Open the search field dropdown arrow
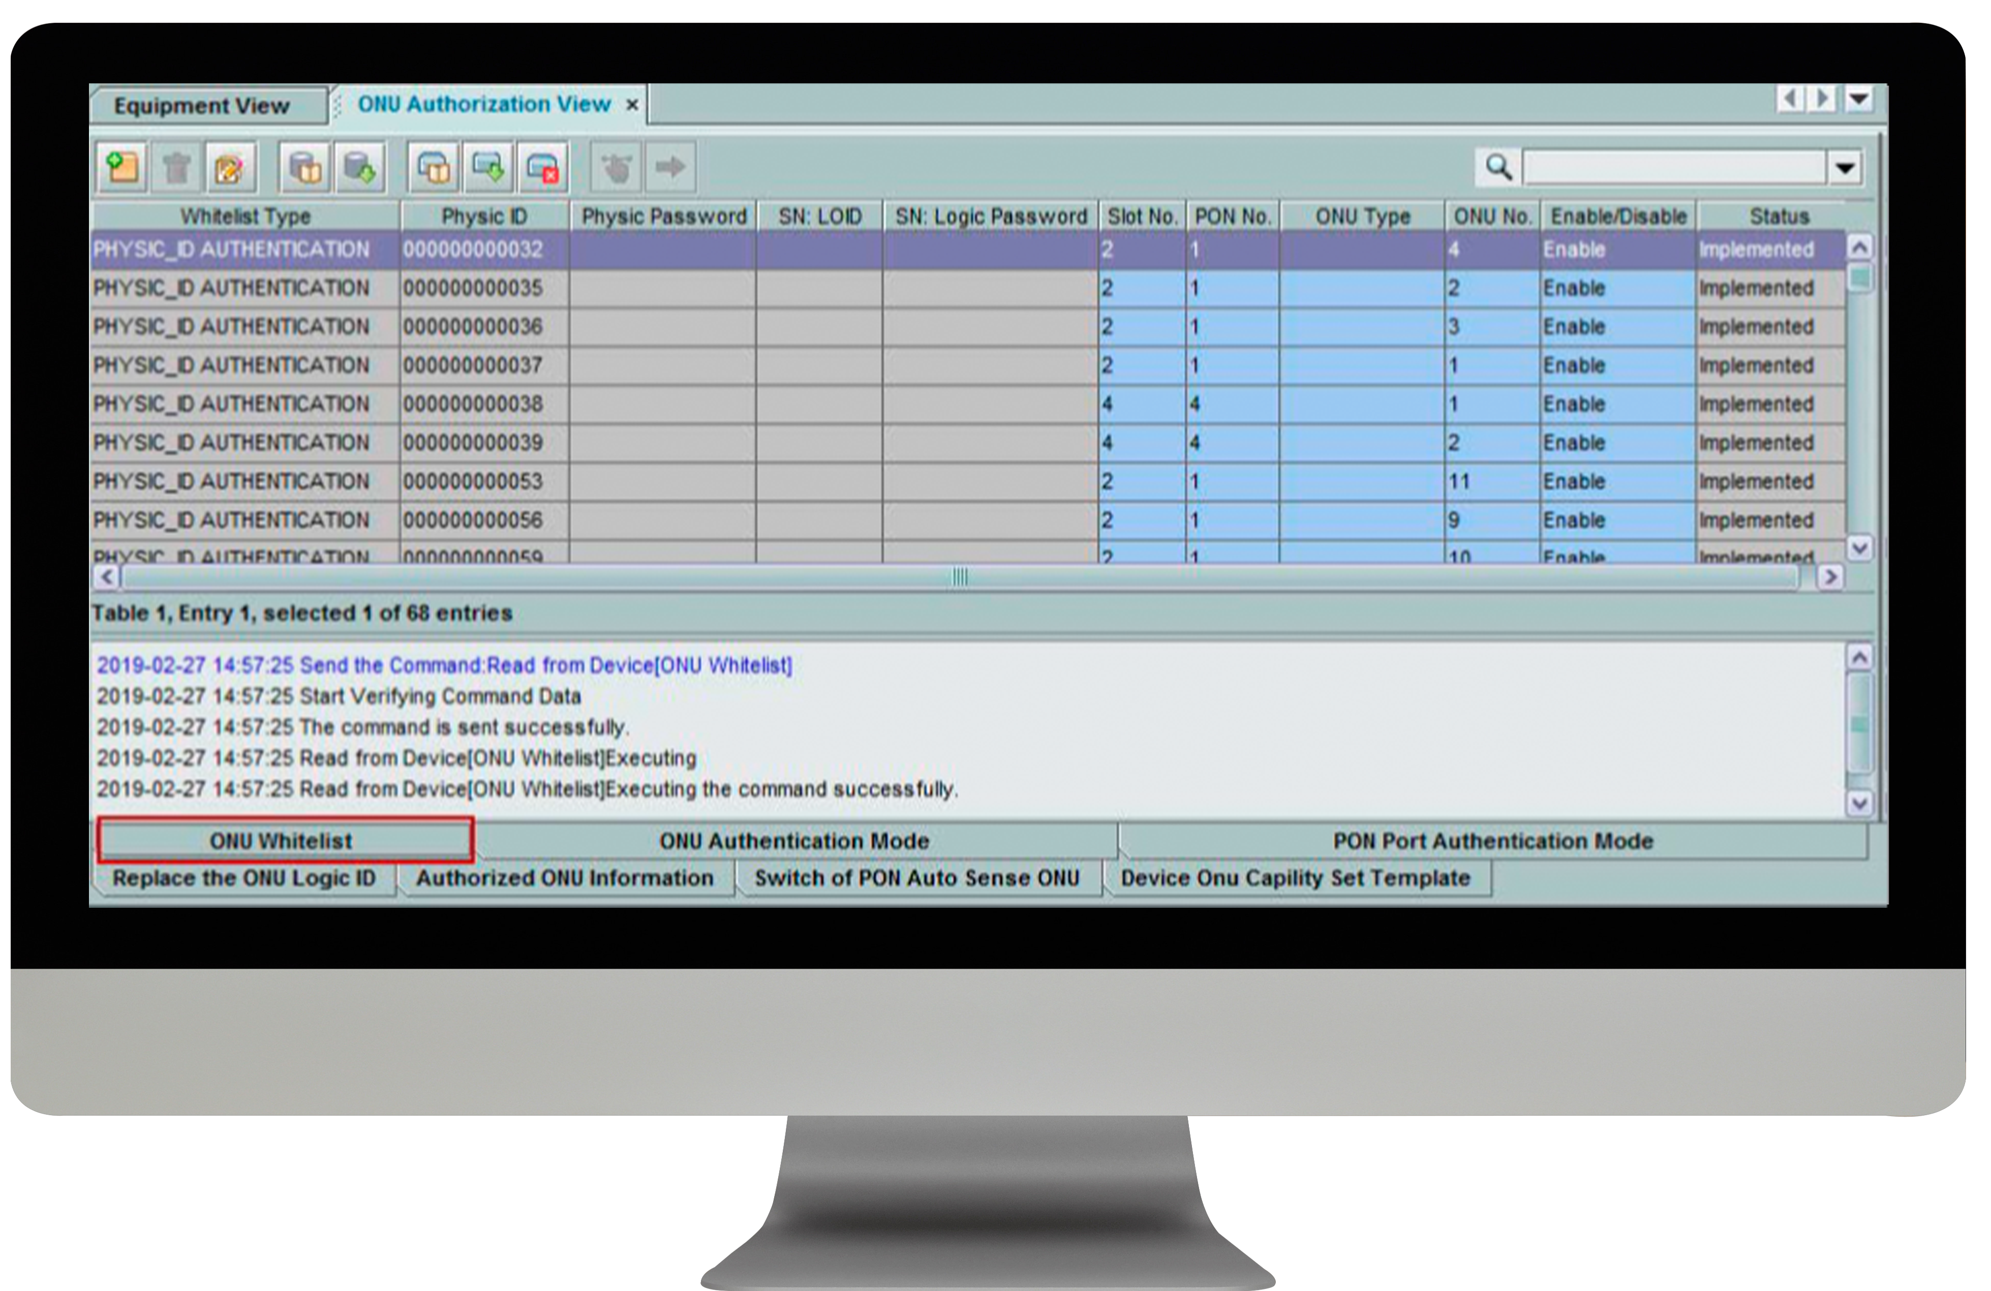1991x1291 pixels. [1846, 168]
